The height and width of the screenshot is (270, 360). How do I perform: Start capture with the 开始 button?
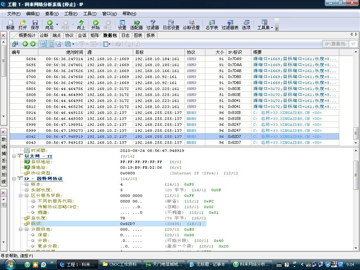[95, 25]
